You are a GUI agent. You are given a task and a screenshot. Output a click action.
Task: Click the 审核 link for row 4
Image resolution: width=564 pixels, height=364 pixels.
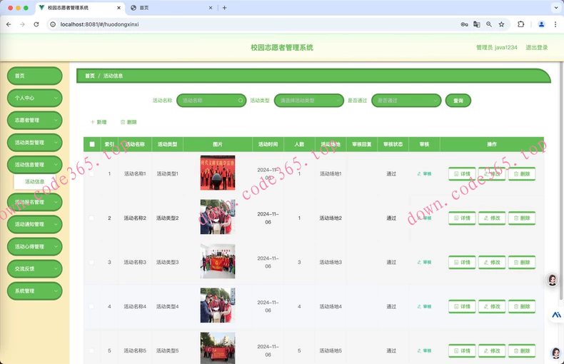(425, 306)
